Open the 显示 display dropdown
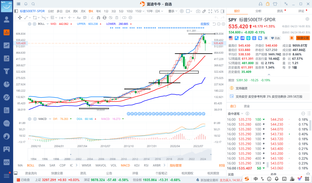The image size is (312, 183). pos(172,11)
